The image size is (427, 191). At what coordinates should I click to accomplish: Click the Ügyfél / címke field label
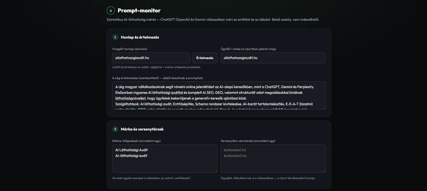(x=248, y=49)
